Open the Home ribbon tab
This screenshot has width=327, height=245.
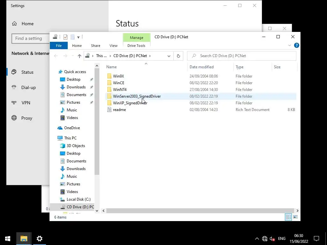point(77,45)
